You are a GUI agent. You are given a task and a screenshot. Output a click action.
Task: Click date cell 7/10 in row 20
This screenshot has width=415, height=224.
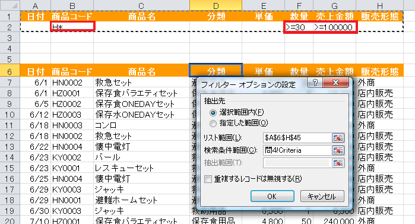point(35,220)
